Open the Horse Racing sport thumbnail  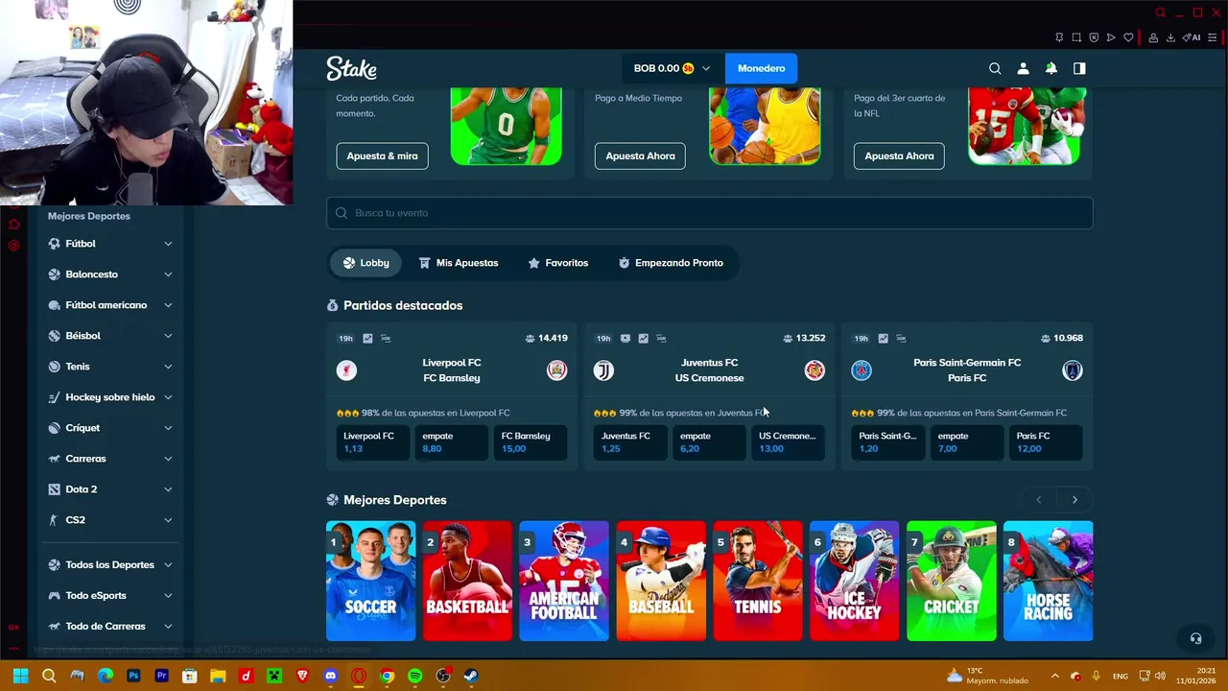(x=1048, y=581)
